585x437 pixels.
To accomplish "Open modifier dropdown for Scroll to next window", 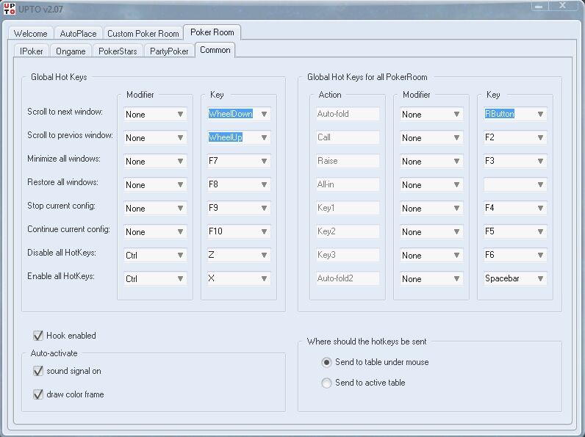I will (x=155, y=114).
